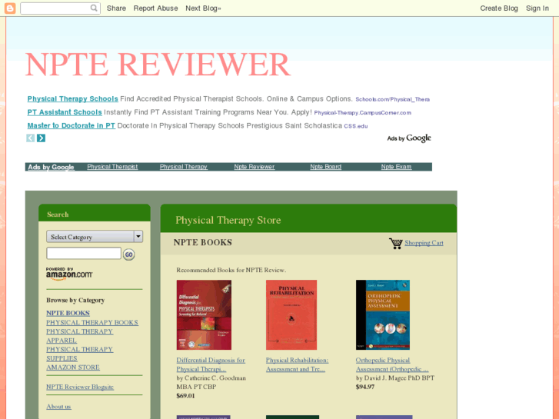Screen dimensions: 559x419
Task: Click the previous ads arrow icon
Action: pos(30,138)
